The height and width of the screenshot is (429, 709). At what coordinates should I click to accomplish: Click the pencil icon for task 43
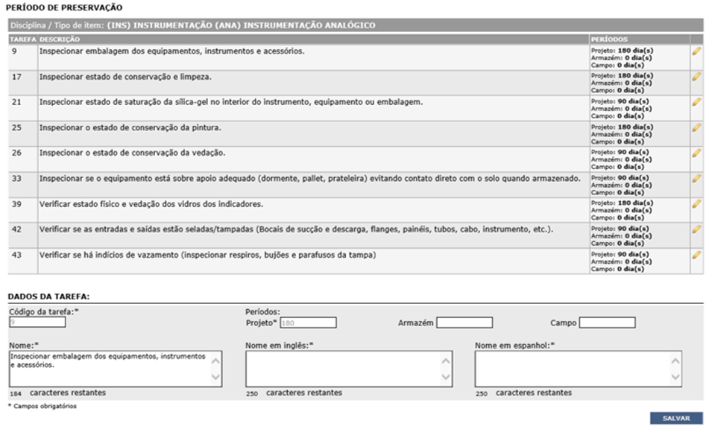click(696, 254)
